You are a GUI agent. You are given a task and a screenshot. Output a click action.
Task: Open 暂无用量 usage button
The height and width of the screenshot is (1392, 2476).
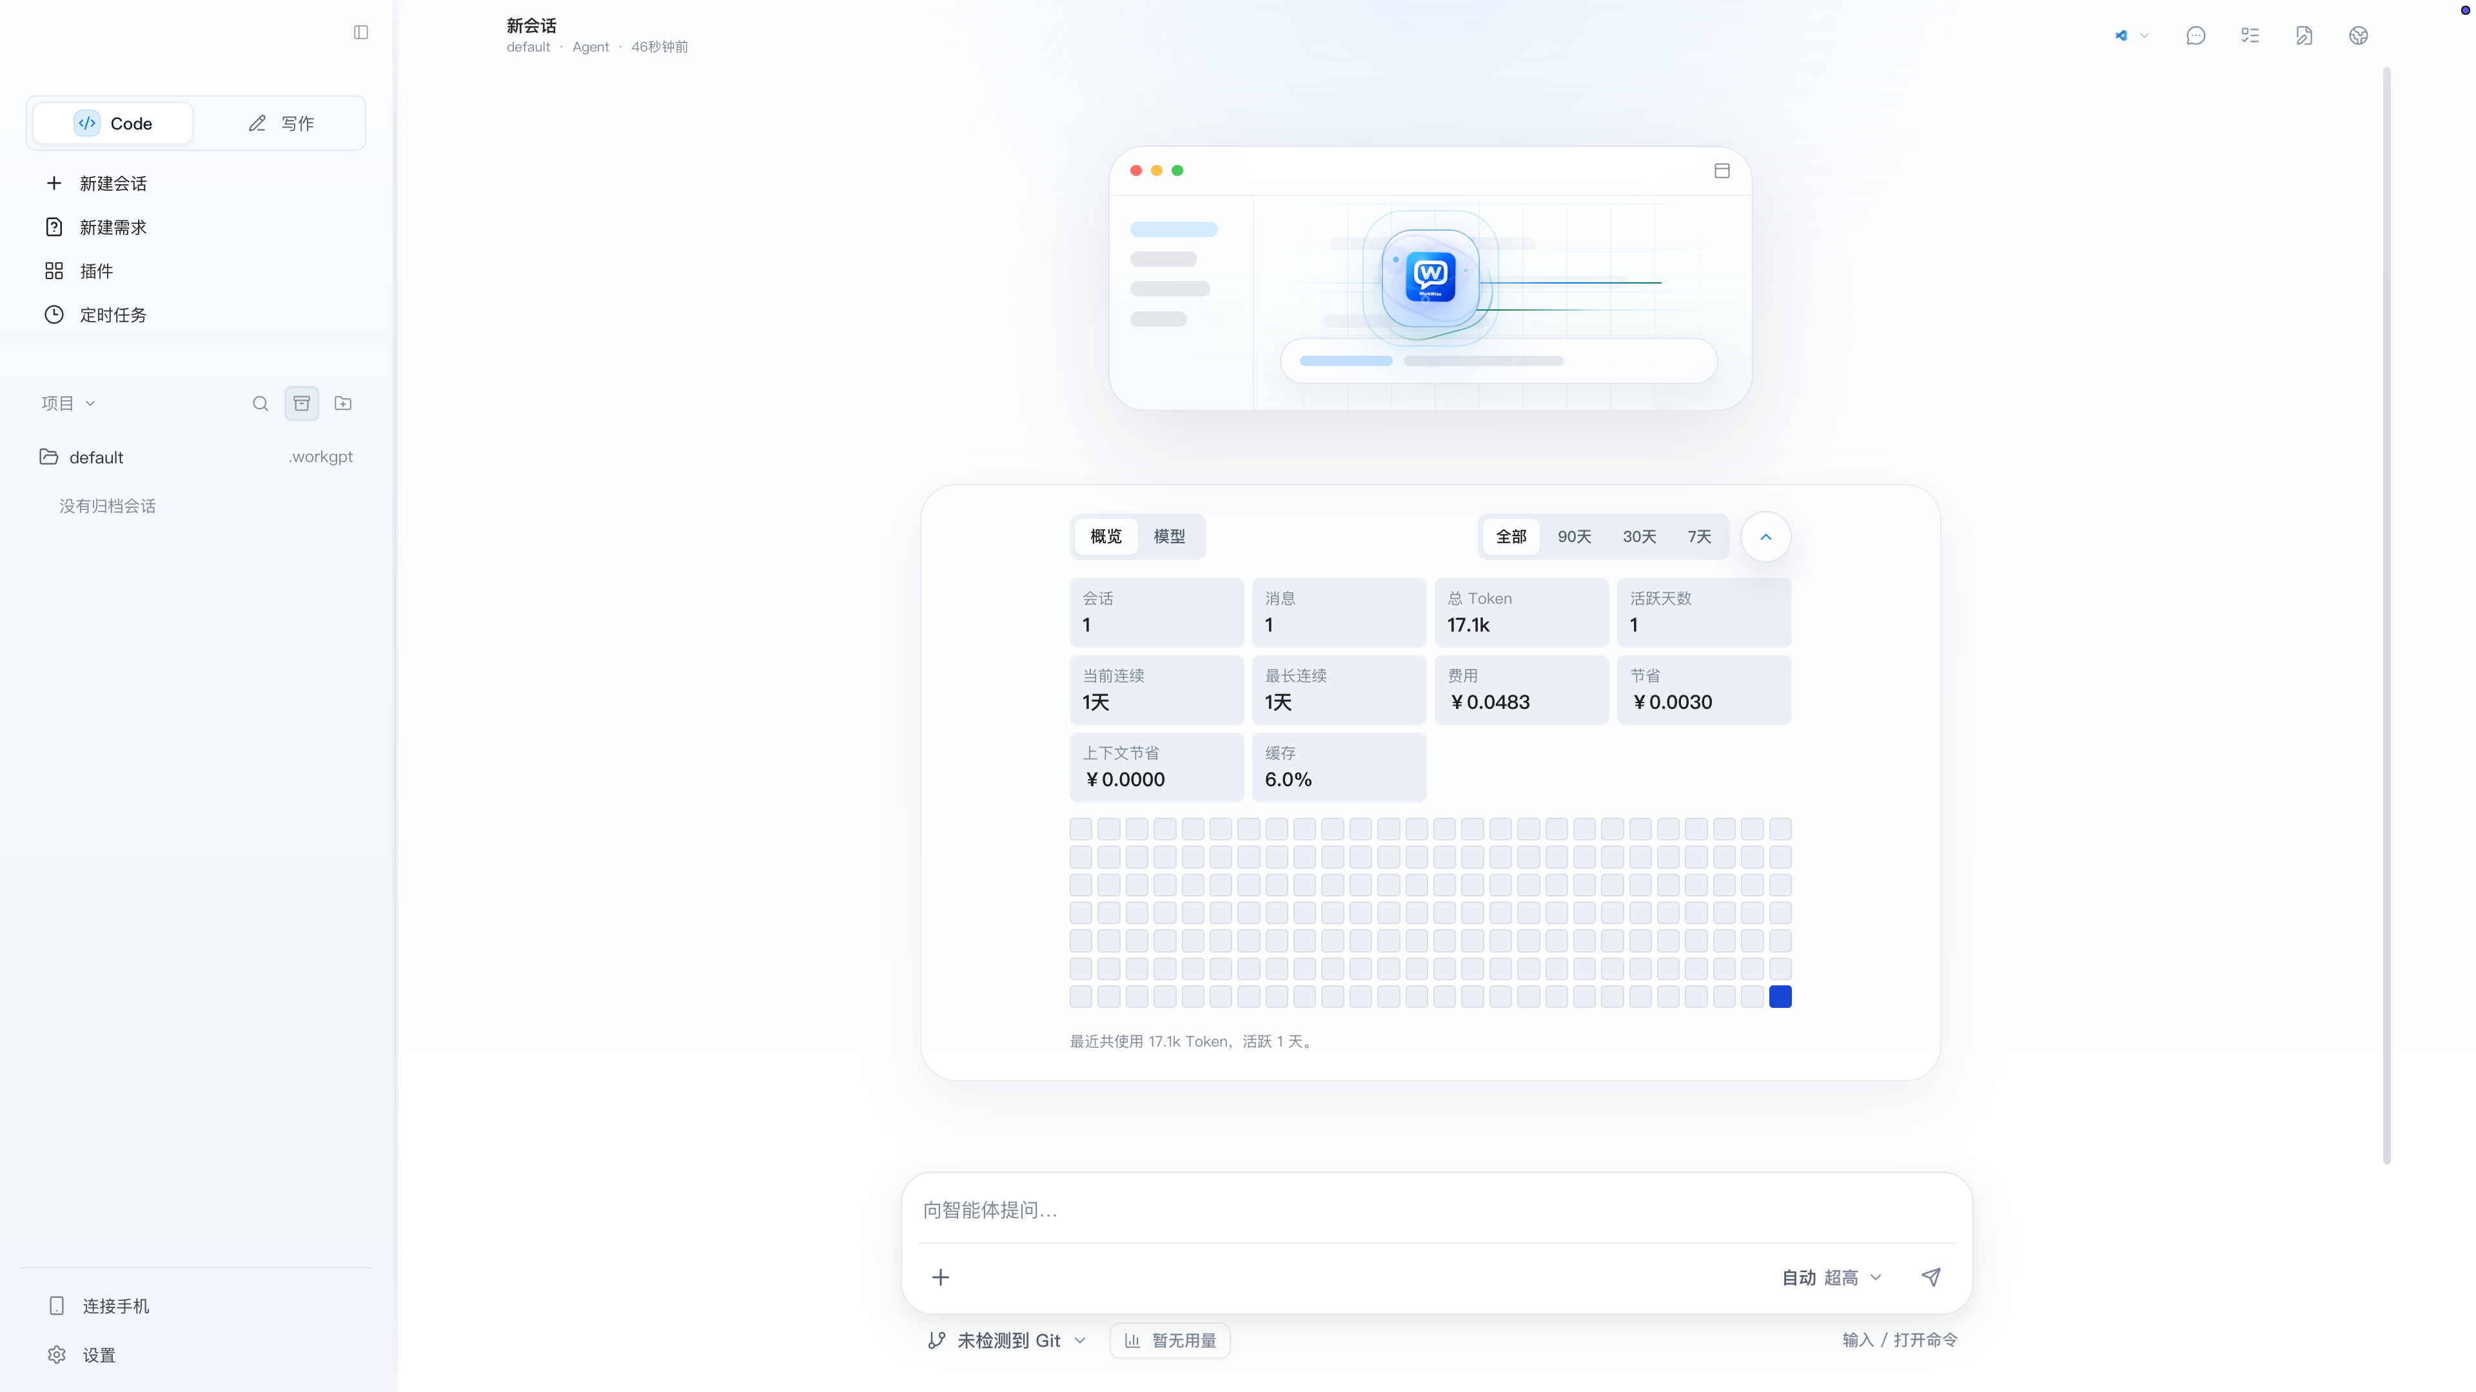click(x=1170, y=1341)
